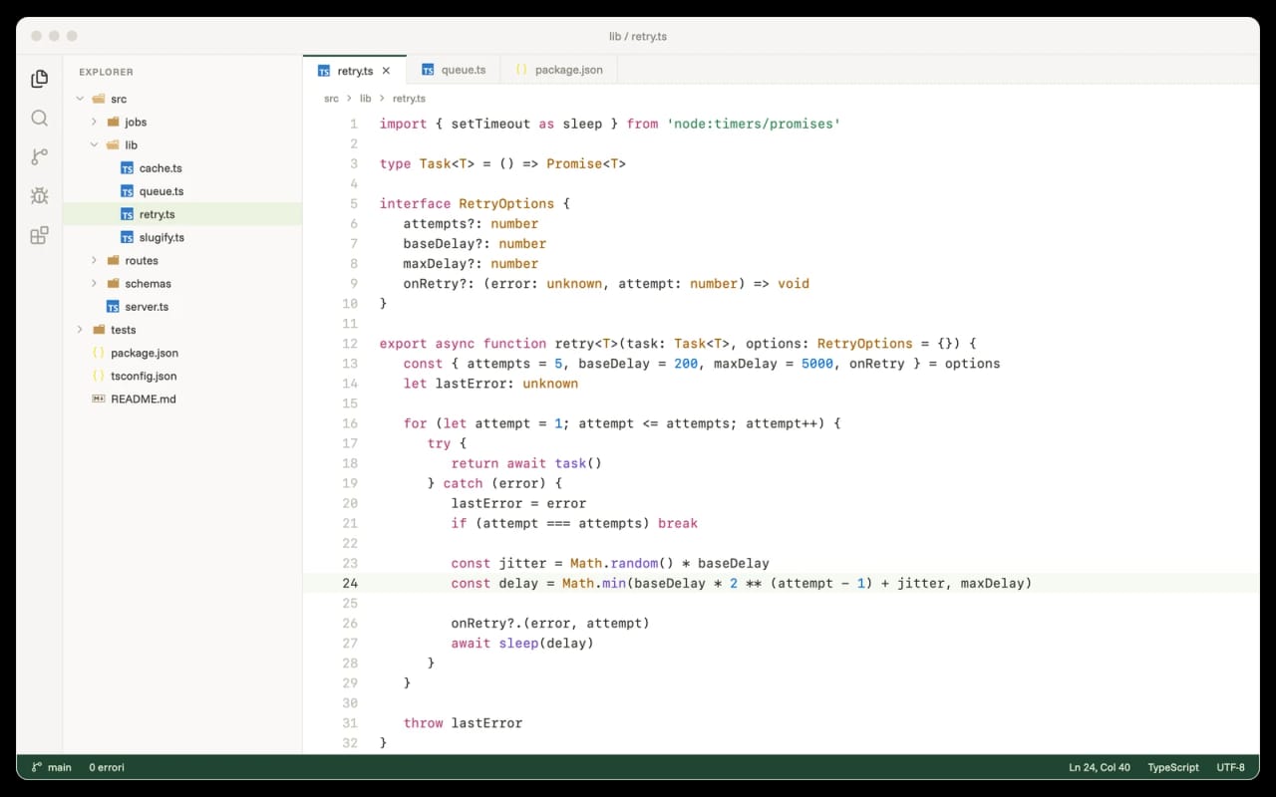
Task: Click the git branch icon in status bar
Action: [37, 767]
